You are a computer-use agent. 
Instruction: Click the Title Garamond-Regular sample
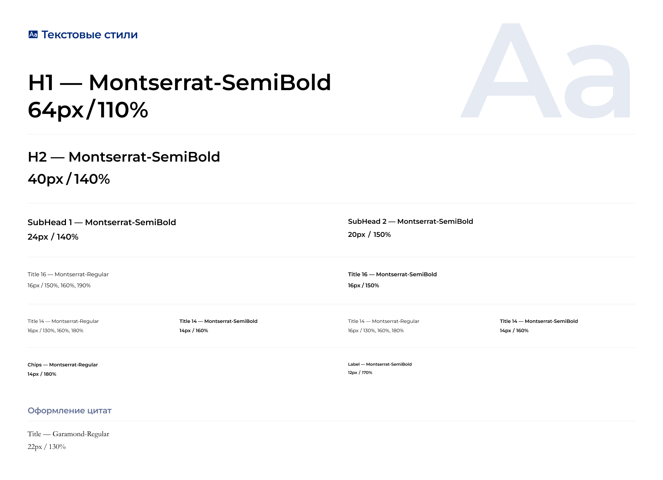click(68, 434)
